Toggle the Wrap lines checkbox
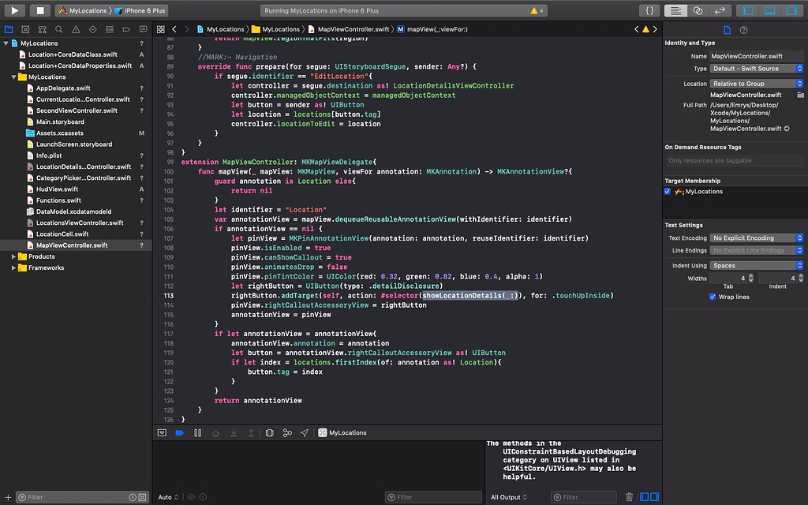Screen dimensions: 808x505 point(713,297)
